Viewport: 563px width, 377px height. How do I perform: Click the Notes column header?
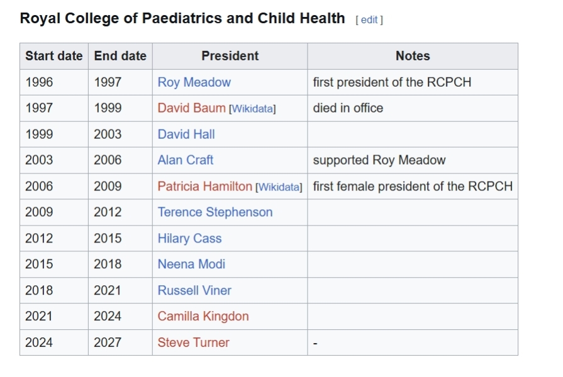413,56
